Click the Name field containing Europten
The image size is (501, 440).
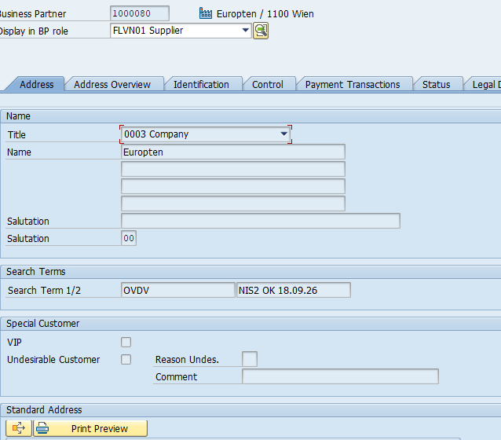[x=233, y=152]
